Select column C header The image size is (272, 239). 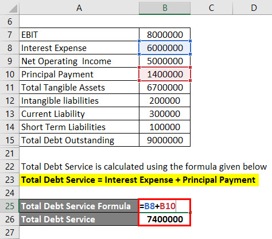click(x=211, y=7)
